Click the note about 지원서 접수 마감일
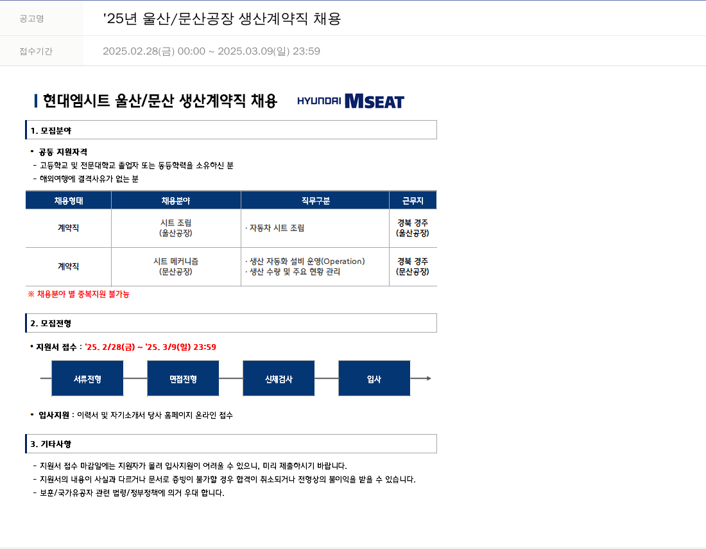 [190, 466]
